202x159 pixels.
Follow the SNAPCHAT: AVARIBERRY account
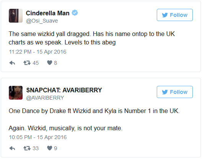(175, 92)
